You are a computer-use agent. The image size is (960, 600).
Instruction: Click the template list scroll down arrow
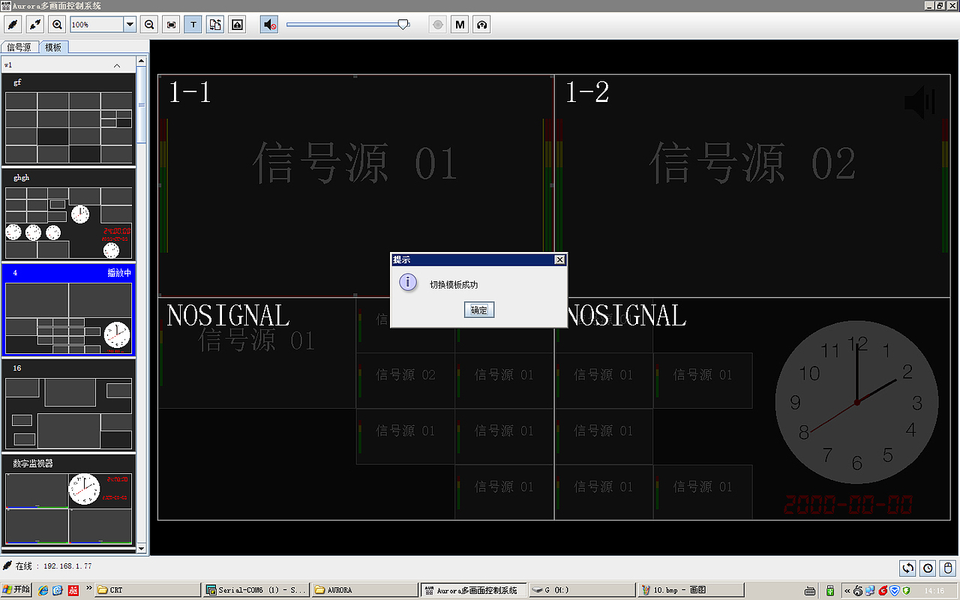(142, 549)
